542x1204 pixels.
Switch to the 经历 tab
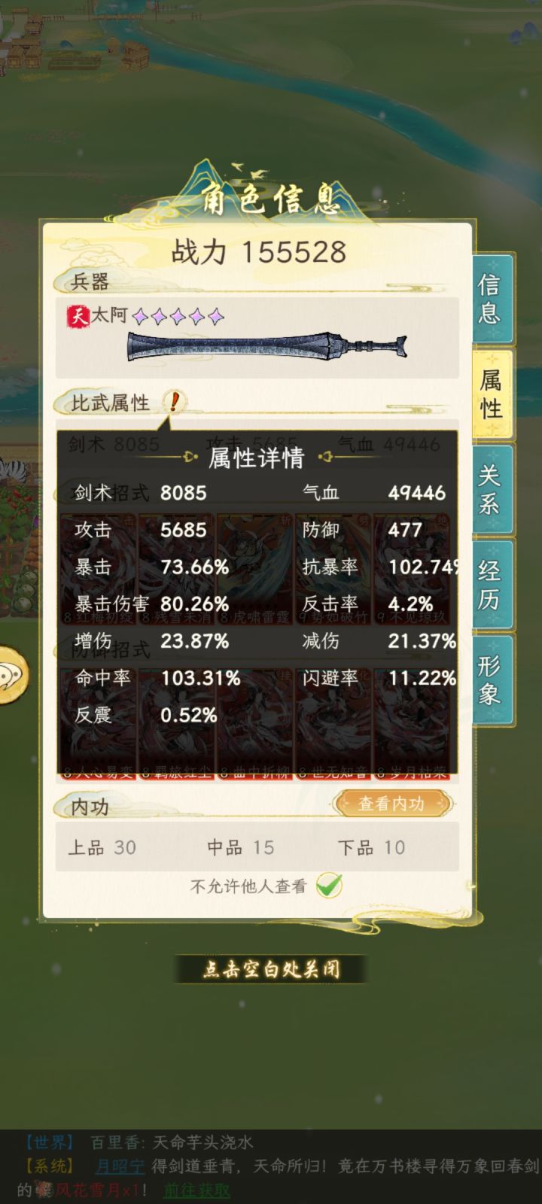[x=492, y=584]
